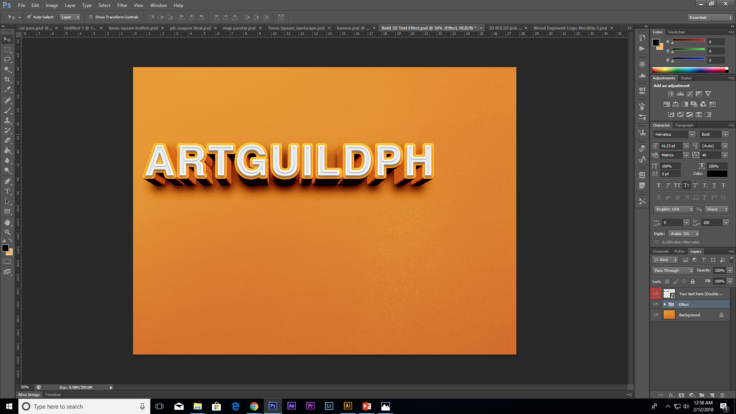Add a Brightness/Contrast adjustment

point(671,94)
